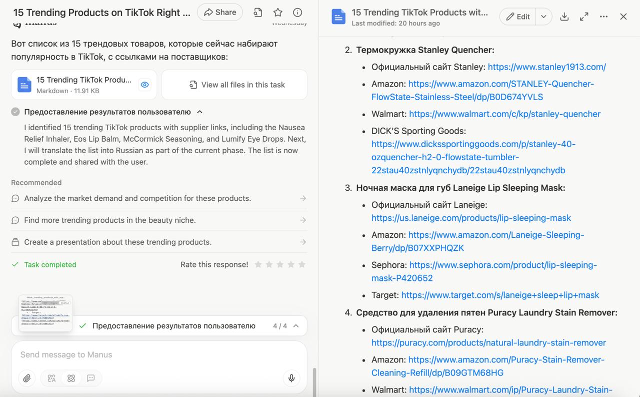Click the document icon in preview header
The width and height of the screenshot is (640, 397).
[338, 17]
